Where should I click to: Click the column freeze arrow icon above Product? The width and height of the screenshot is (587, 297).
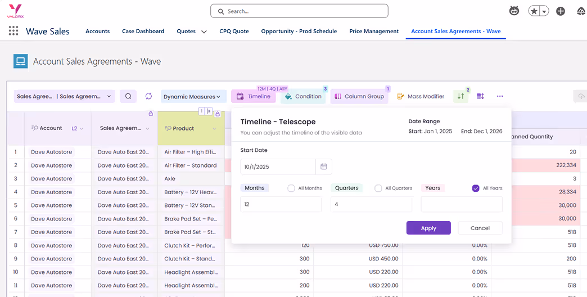click(x=209, y=111)
